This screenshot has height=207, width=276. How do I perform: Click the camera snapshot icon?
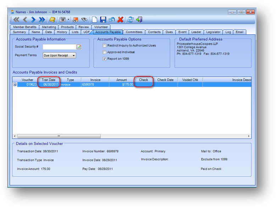pos(62,19)
